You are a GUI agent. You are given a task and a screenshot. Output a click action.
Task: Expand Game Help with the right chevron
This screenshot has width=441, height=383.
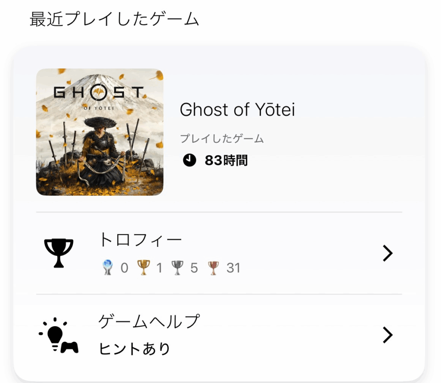click(388, 335)
